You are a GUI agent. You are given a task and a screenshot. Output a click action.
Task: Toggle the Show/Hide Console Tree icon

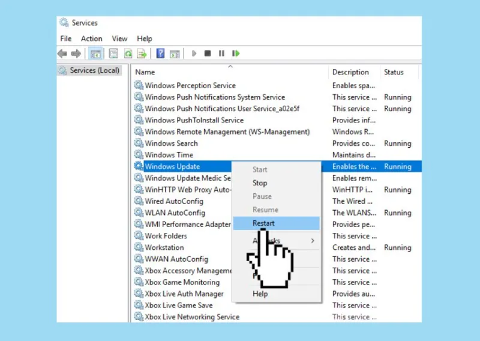(95, 53)
